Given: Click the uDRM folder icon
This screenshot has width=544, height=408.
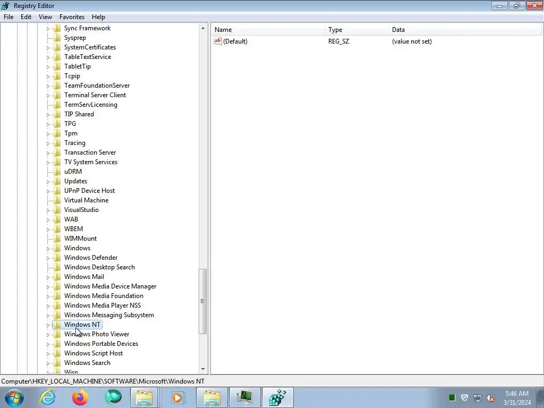Looking at the screenshot, I should (57, 172).
